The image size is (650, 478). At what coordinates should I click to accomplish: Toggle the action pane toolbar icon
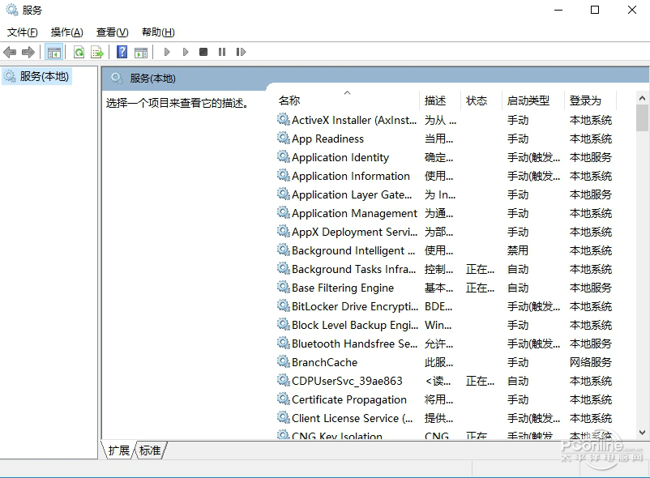(141, 52)
